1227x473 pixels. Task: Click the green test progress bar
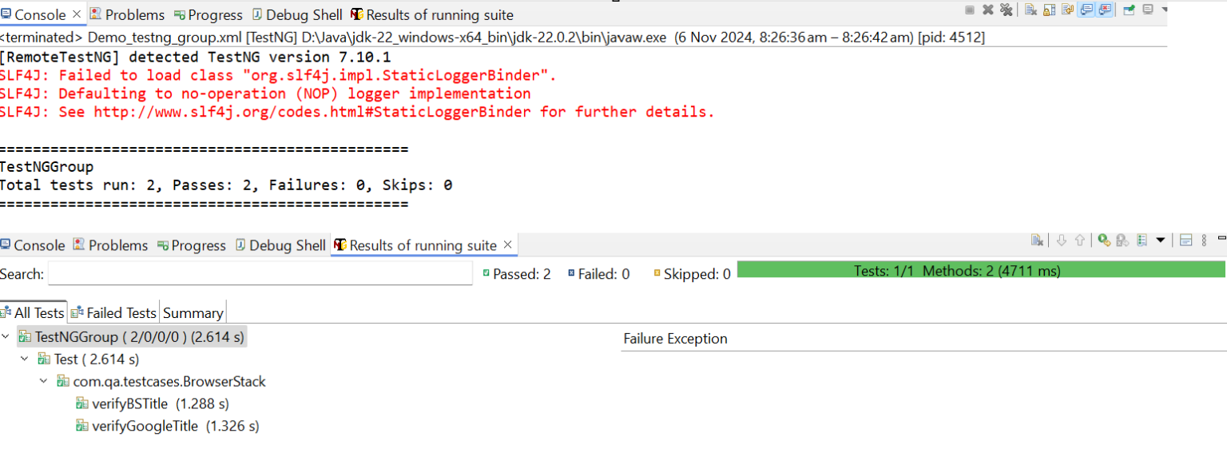980,271
